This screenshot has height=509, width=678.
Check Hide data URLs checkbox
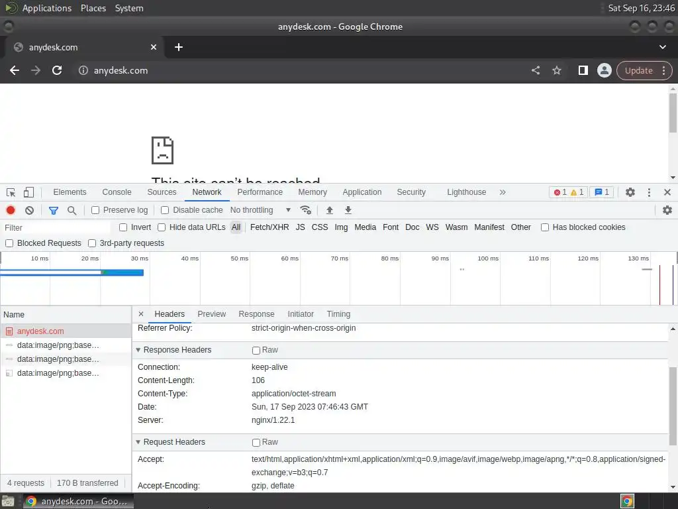tap(162, 227)
